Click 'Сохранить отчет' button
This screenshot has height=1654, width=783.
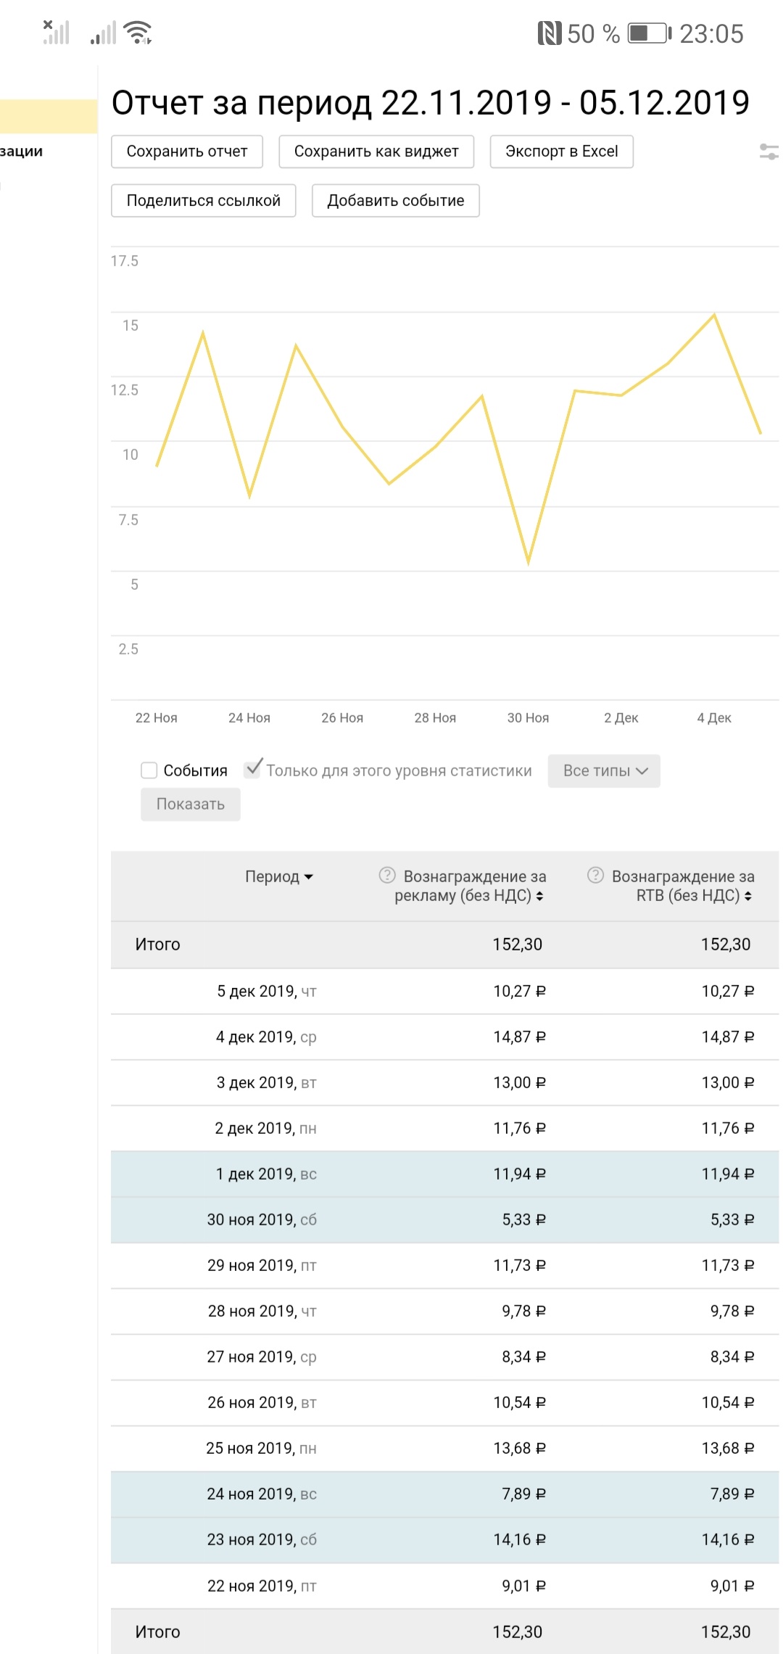pos(187,152)
